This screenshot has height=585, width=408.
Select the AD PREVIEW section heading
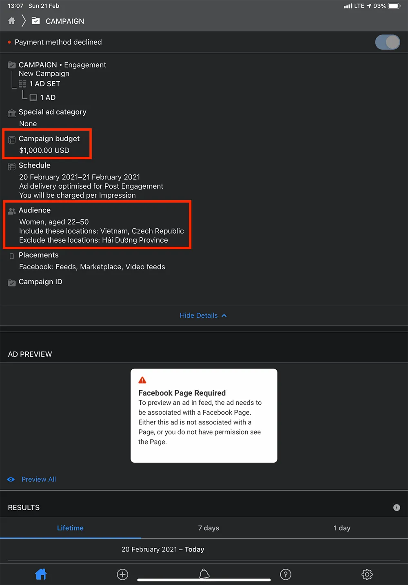tap(30, 354)
